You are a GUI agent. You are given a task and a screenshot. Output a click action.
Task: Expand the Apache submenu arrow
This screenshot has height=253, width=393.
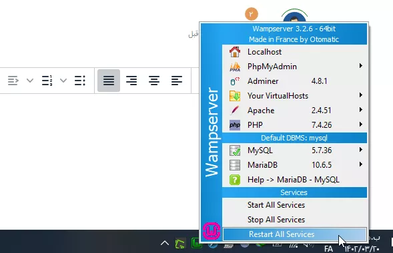click(x=361, y=109)
